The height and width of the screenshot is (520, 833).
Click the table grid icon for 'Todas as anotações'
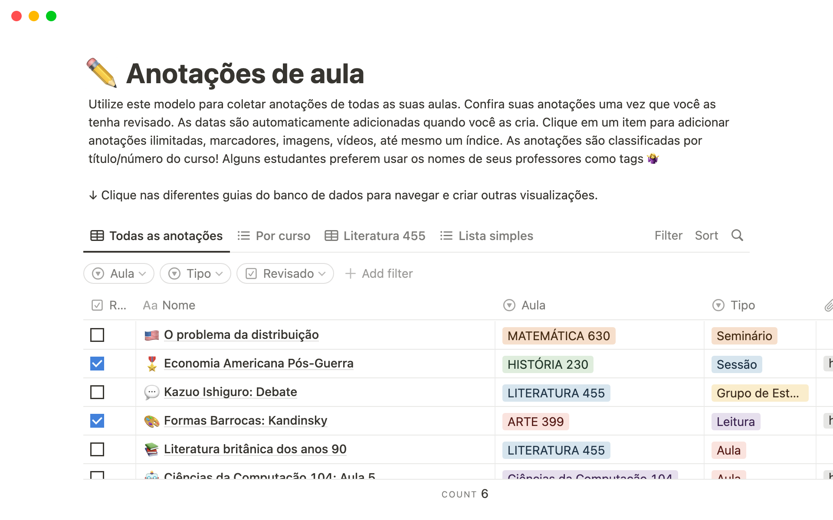(x=98, y=235)
